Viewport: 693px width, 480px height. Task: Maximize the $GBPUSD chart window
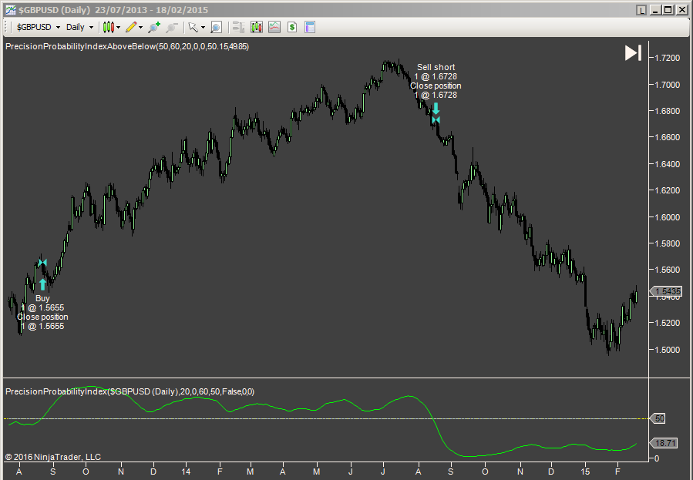668,10
